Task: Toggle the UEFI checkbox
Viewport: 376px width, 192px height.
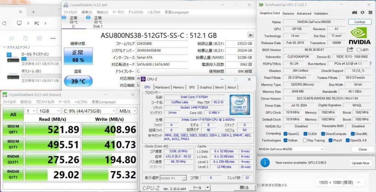Action: click(x=359, y=50)
